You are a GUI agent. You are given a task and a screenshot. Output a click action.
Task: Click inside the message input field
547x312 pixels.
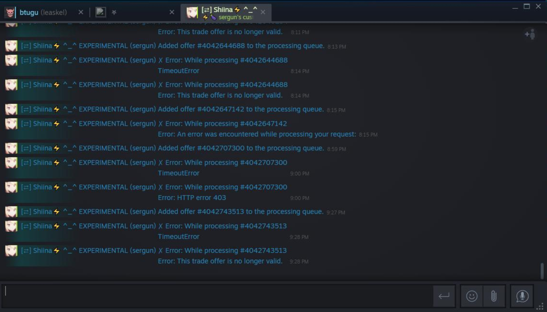217,296
